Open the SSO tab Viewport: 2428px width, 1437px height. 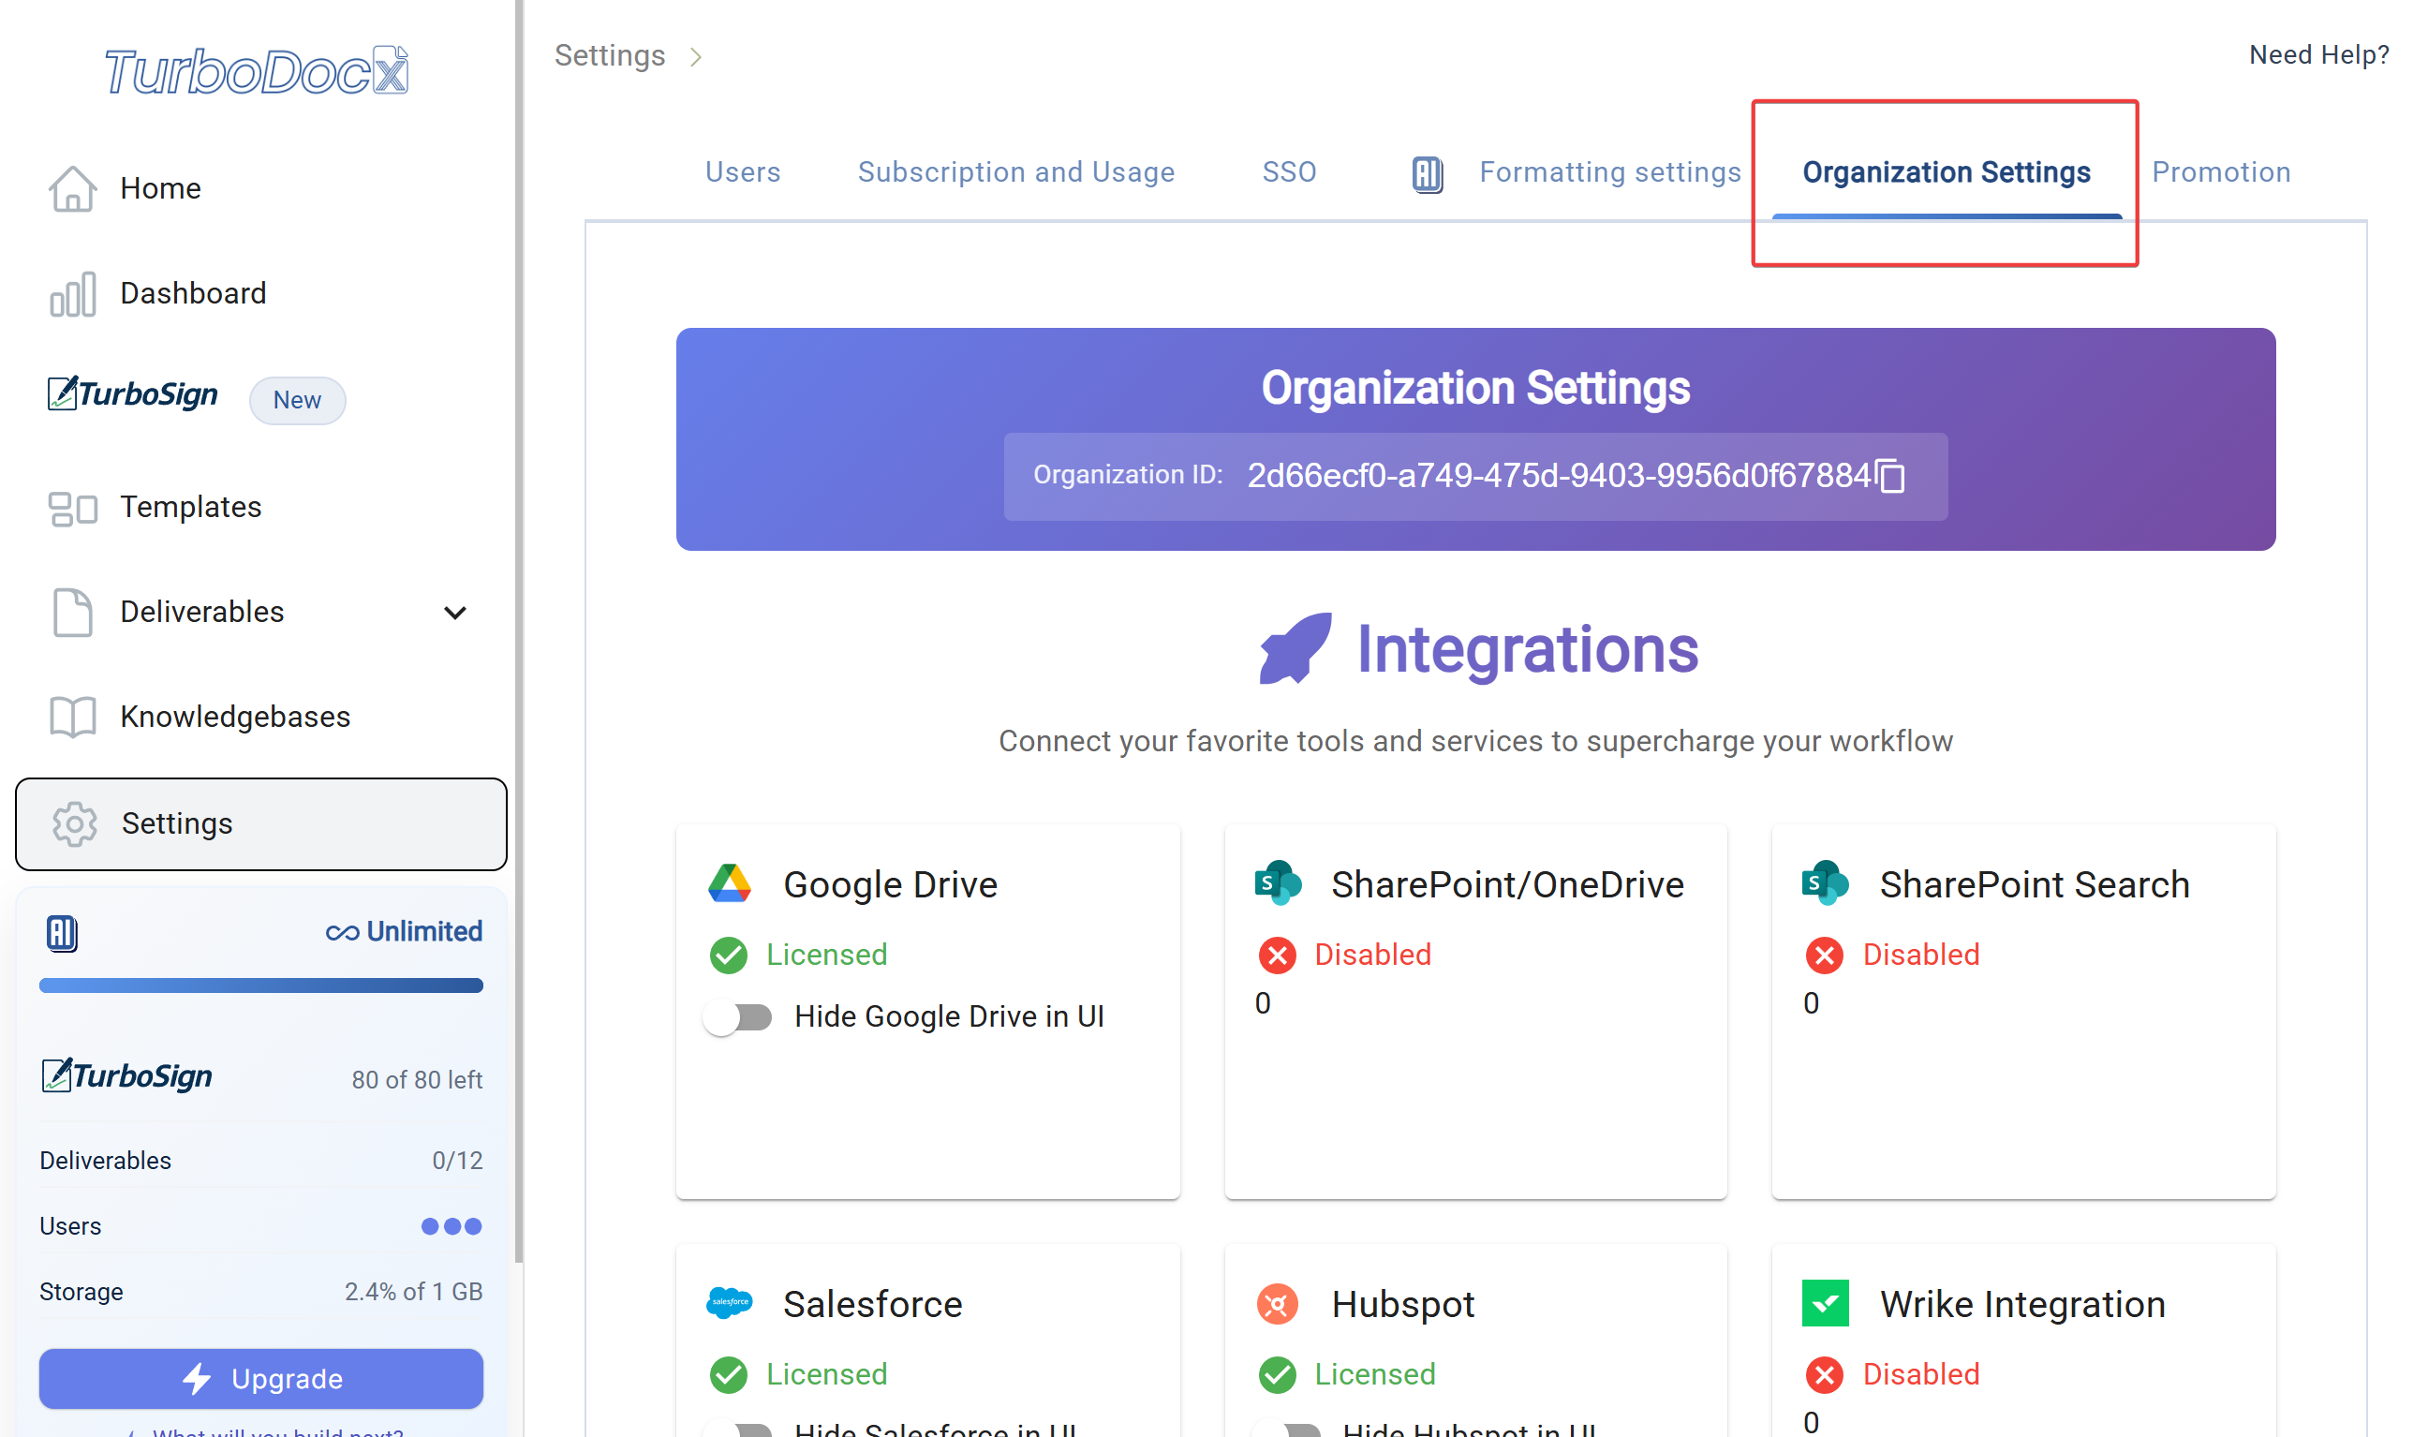tap(1289, 172)
